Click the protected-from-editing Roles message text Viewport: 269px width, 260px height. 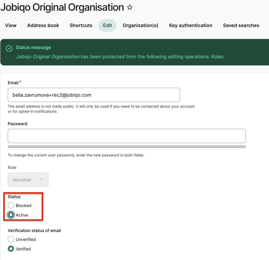point(120,57)
